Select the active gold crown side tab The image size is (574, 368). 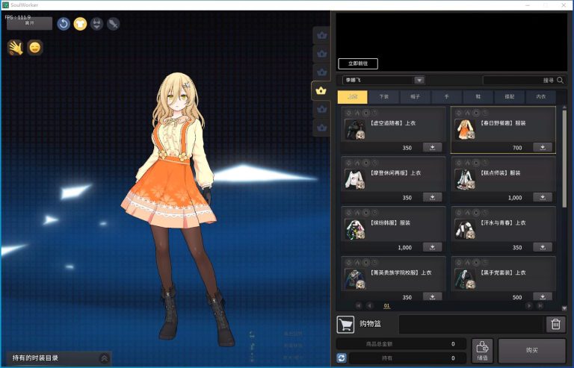321,90
